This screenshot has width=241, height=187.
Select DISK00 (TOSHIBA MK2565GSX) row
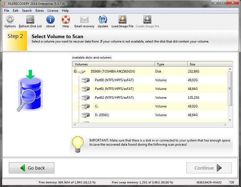click(x=150, y=71)
